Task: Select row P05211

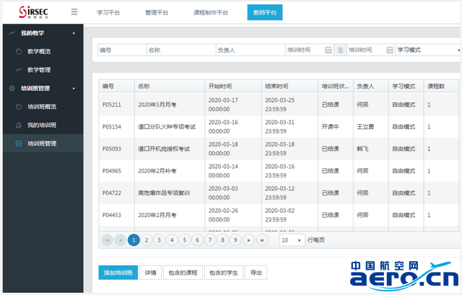Action: [x=279, y=105]
